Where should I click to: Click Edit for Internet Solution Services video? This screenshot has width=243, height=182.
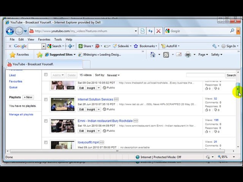pyautogui.click(x=82, y=109)
